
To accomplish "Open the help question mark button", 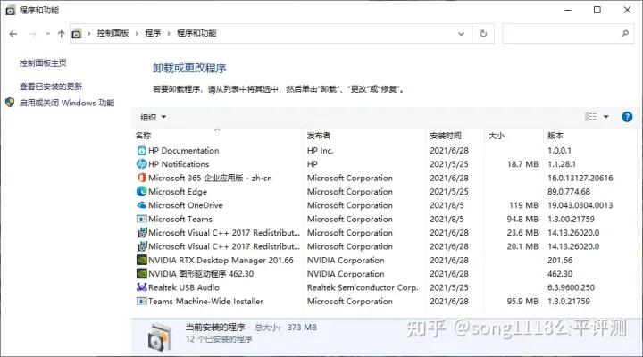I will point(627,117).
